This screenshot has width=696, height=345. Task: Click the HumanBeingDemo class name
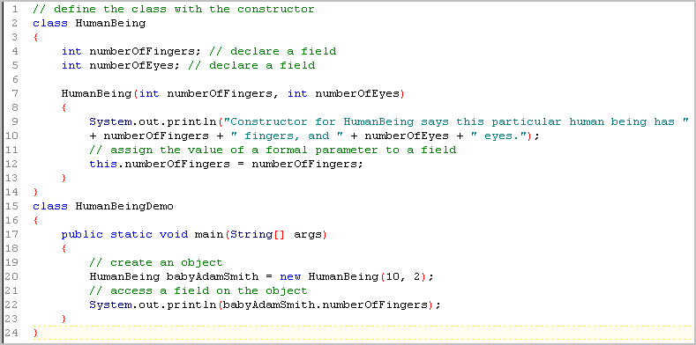tap(124, 206)
